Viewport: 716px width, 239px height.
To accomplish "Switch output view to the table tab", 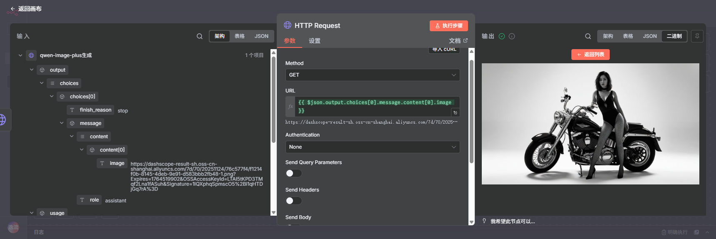I will pyautogui.click(x=628, y=36).
